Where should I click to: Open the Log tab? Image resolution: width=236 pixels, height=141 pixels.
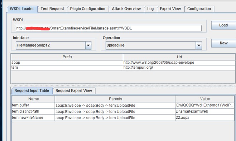(150, 9)
